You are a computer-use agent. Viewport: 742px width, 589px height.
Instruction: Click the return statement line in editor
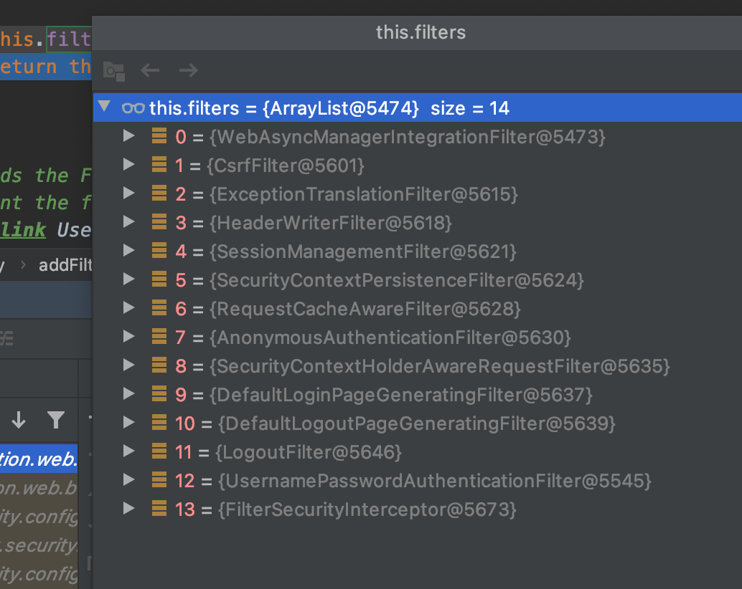[46, 67]
